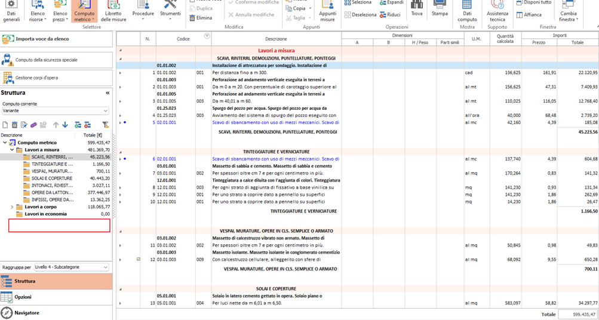This screenshot has width=599, height=320.
Task: Expand row 1 code 01.01.002 arrow
Action: [x=121, y=73]
